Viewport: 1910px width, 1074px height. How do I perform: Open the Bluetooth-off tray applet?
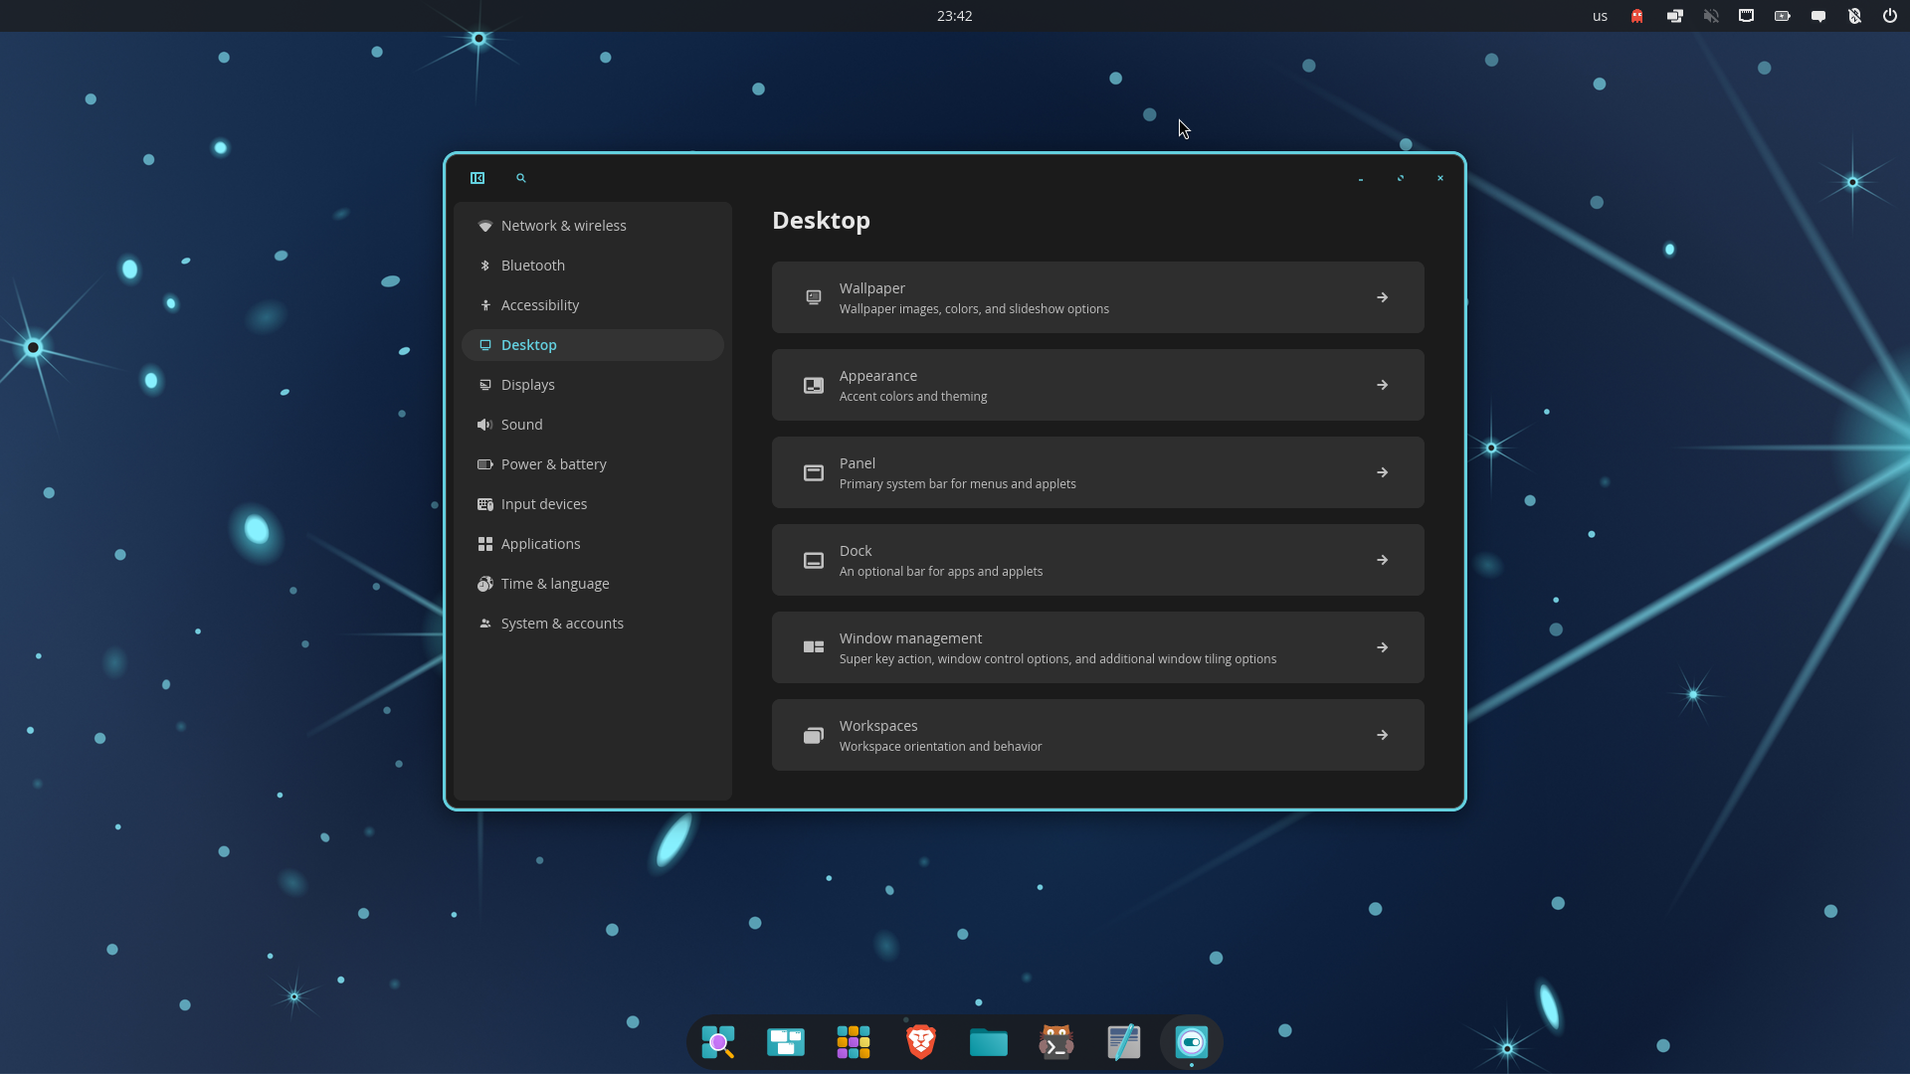tap(1854, 16)
